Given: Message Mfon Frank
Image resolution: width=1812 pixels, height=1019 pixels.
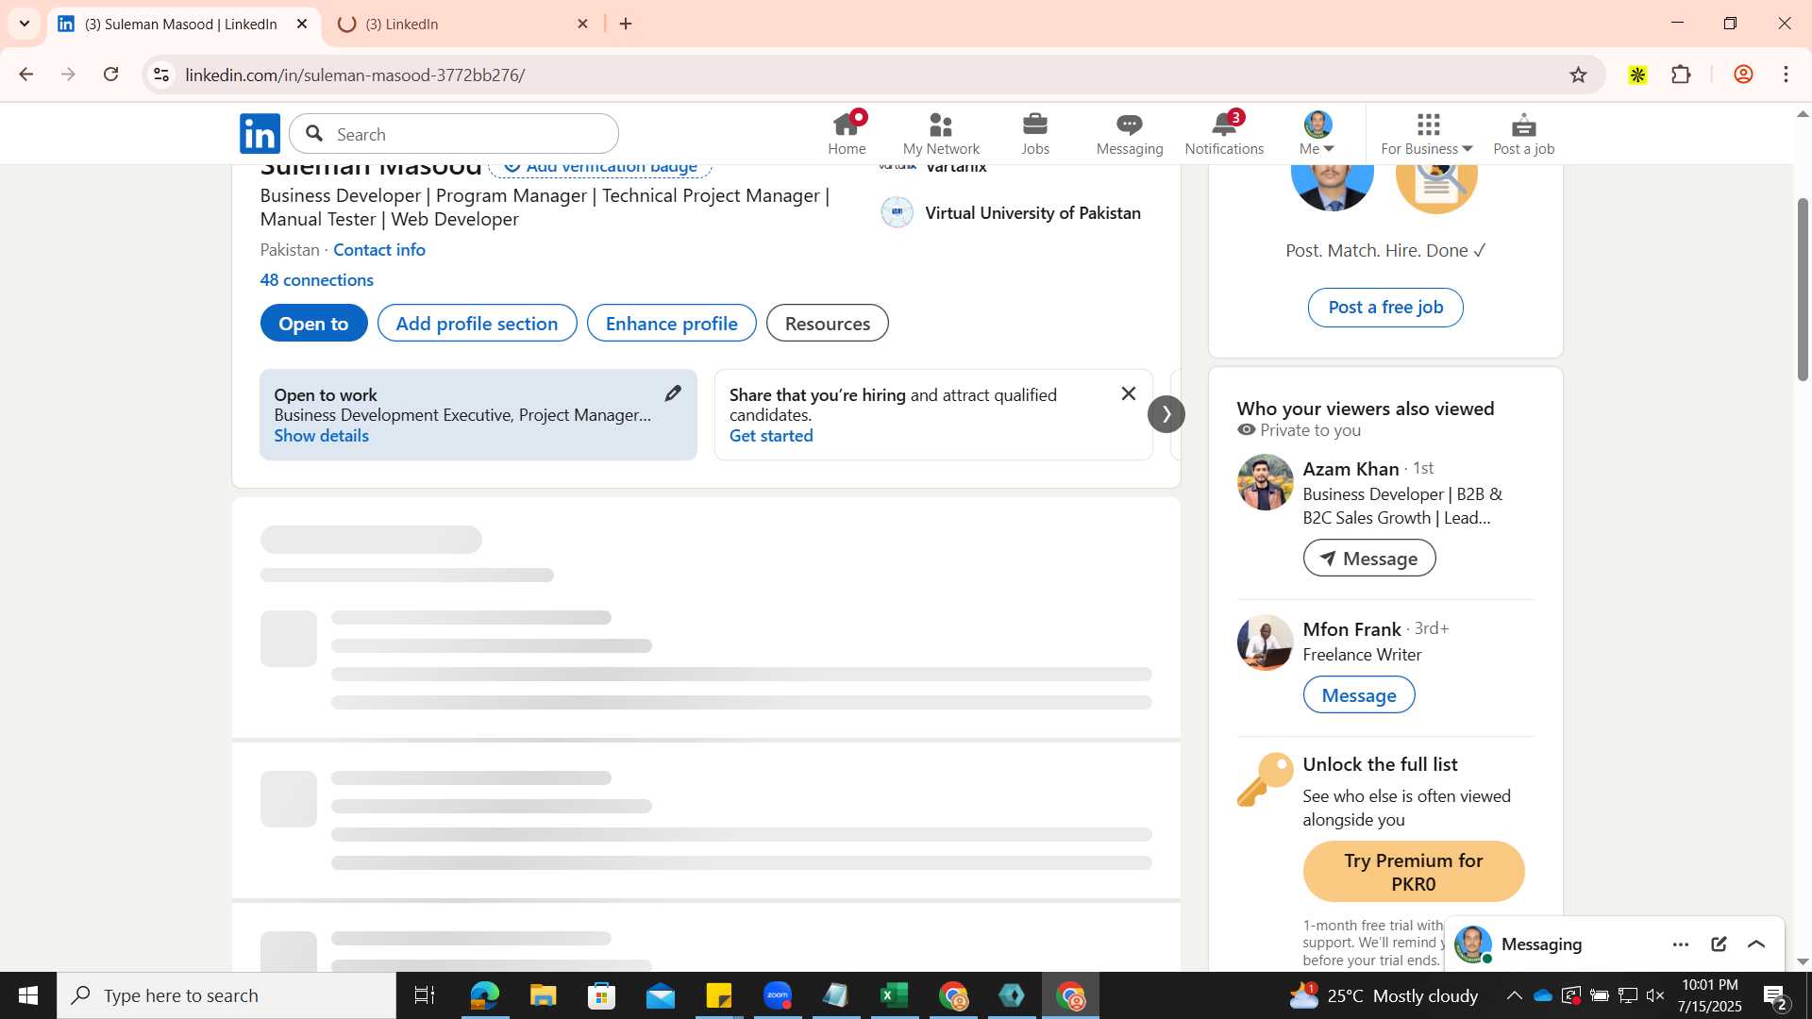Looking at the screenshot, I should [x=1359, y=695].
